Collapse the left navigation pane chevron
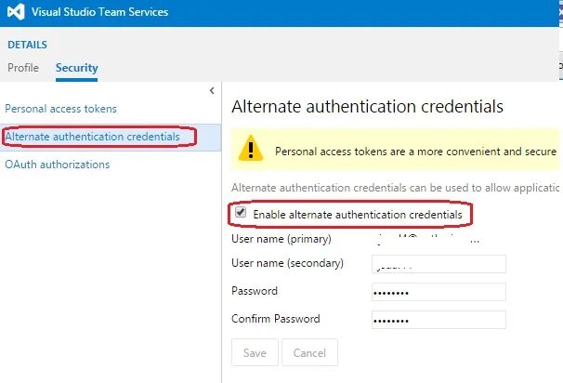This screenshot has width=563, height=383. pyautogui.click(x=212, y=90)
